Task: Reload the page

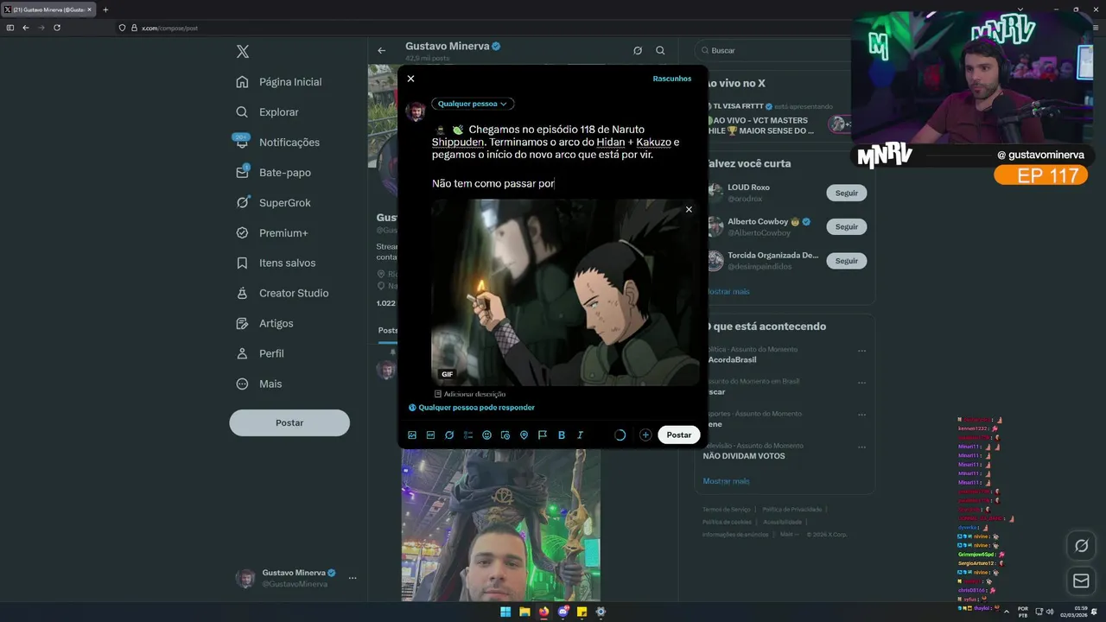Action: pos(57,28)
